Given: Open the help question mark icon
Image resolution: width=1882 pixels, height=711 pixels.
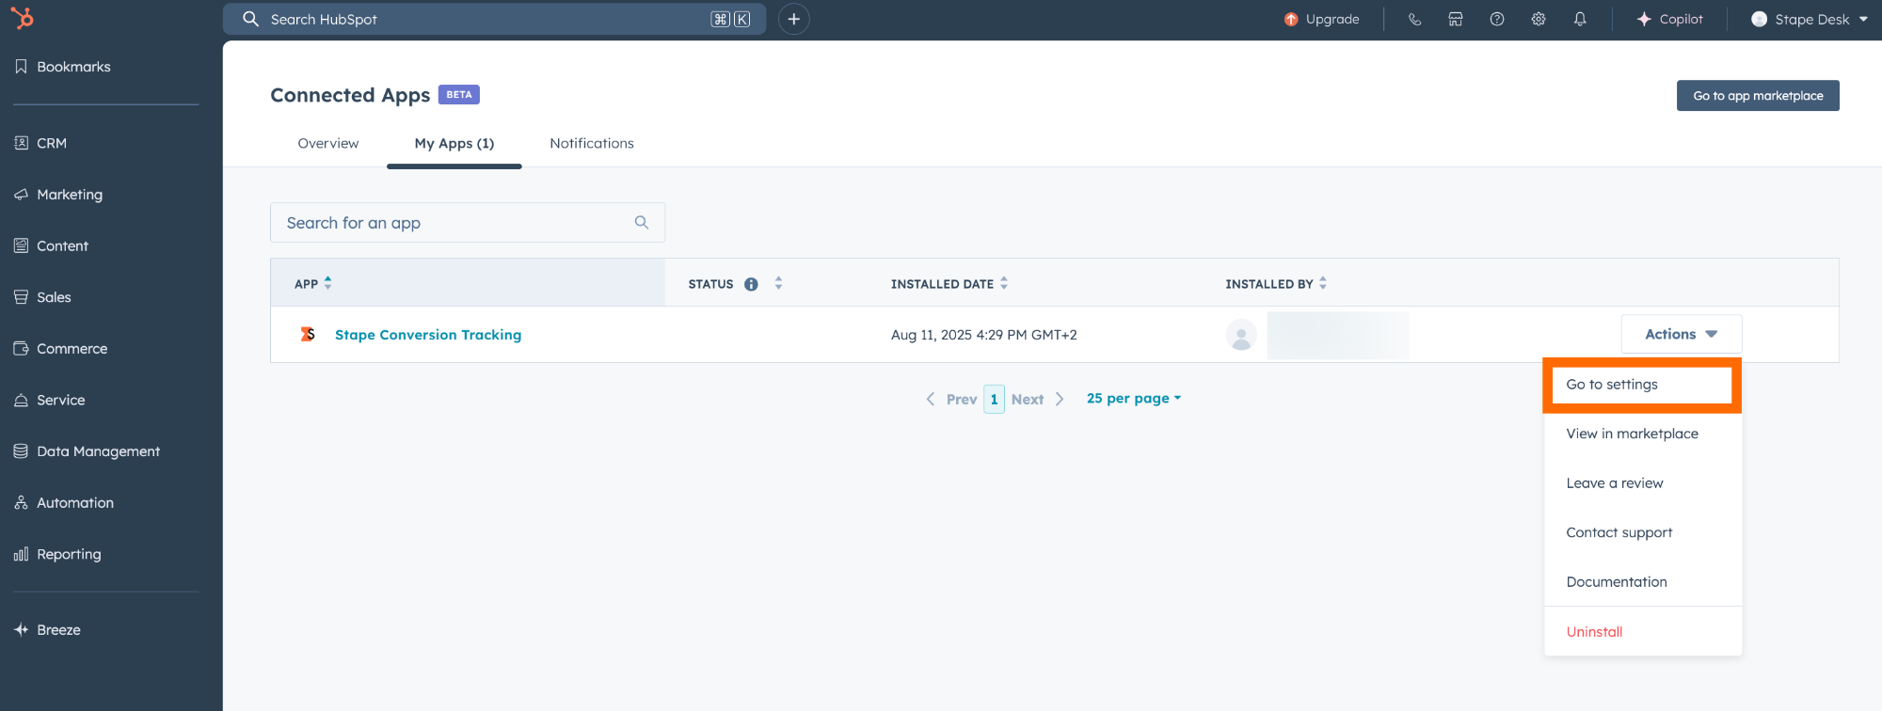Looking at the screenshot, I should click(x=1497, y=19).
